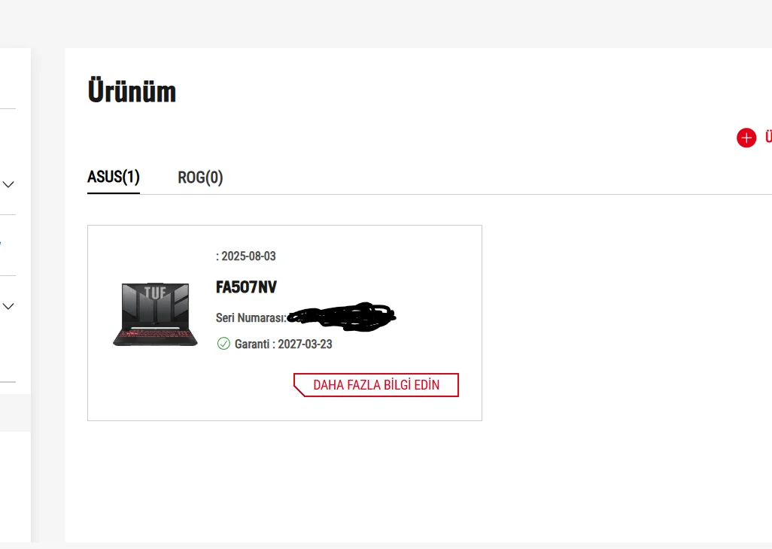
Task: Click the DAHA FAZLA BİLGİ EDİN button
Action: click(x=375, y=385)
